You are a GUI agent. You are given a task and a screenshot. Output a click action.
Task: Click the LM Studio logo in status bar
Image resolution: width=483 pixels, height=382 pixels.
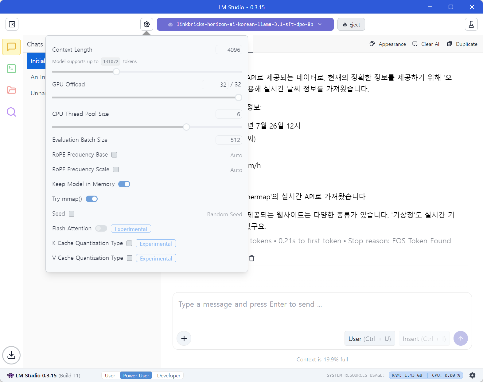pyautogui.click(x=10, y=375)
